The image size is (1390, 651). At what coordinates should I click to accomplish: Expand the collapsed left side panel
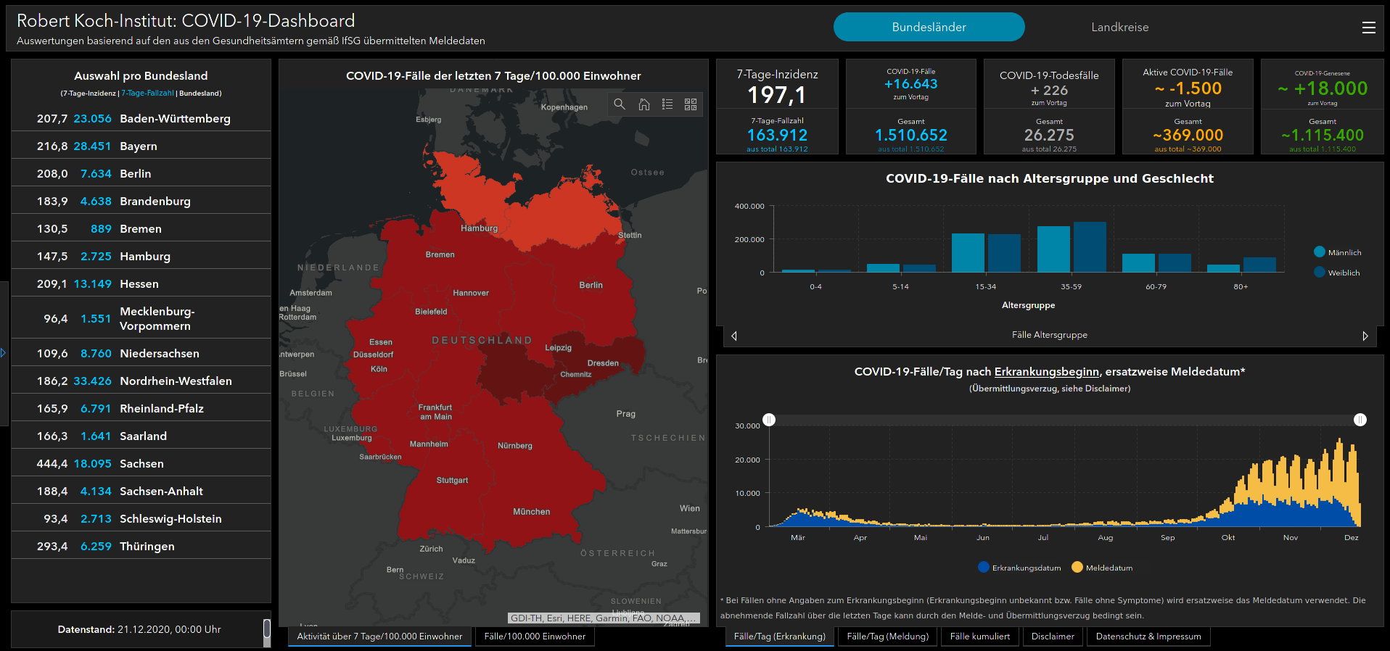click(3, 353)
